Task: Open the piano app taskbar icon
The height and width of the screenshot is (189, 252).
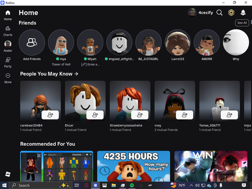Action: (104, 185)
